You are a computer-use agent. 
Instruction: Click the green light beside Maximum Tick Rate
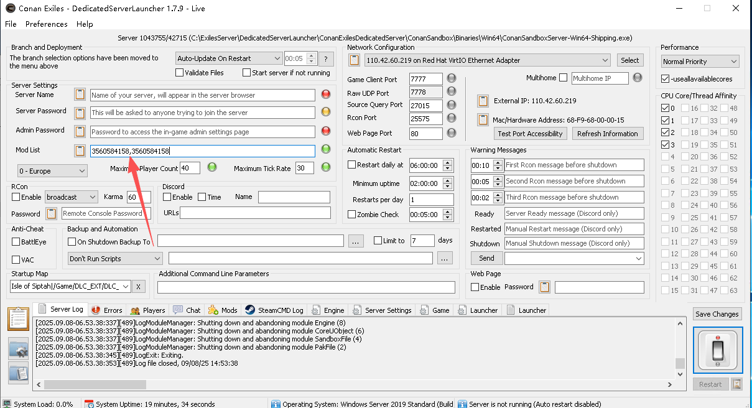click(326, 167)
